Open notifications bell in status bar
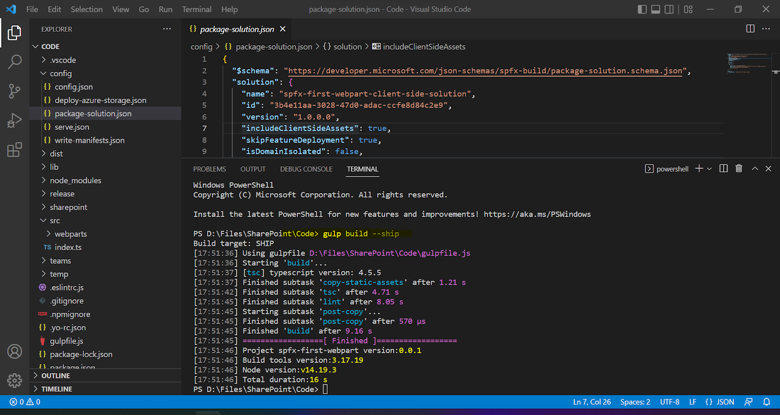 (x=766, y=402)
